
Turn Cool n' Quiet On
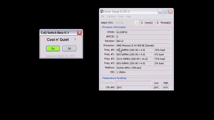pos(53,49)
